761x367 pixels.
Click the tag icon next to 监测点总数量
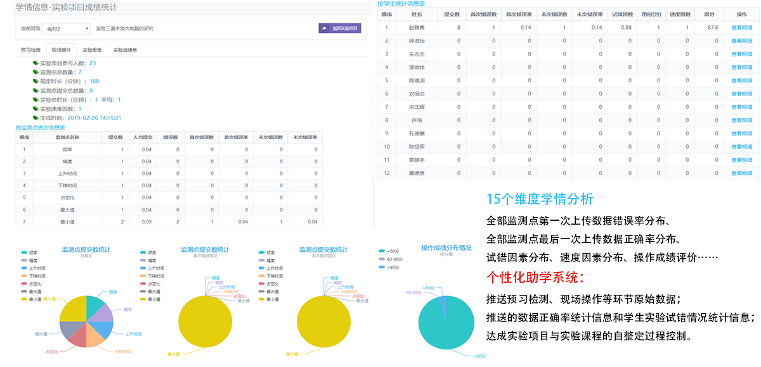tap(36, 72)
